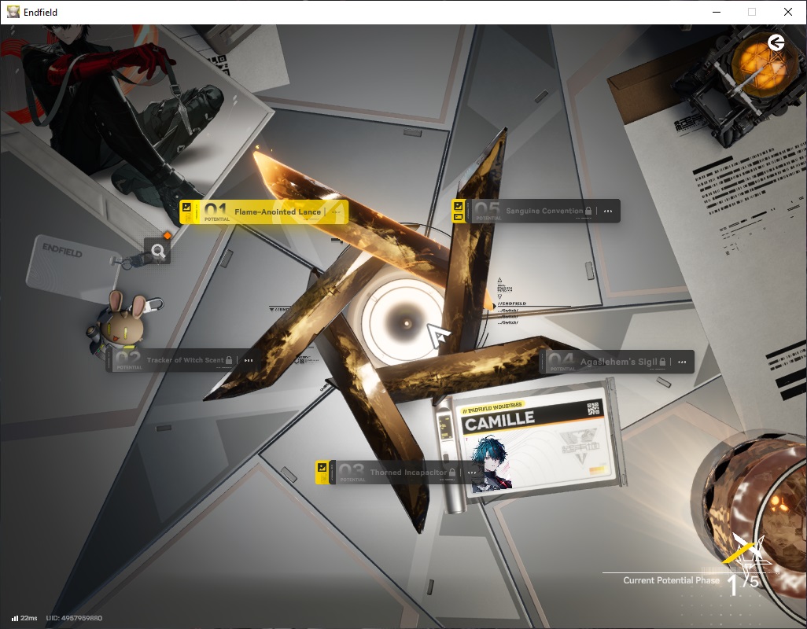Click the Endfield app icon in title bar
Image resolution: width=807 pixels, height=629 pixels.
(x=13, y=12)
